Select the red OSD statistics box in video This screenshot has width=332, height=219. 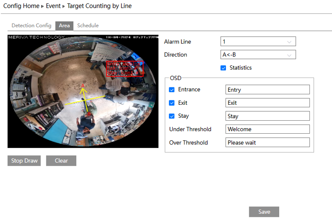(125, 69)
